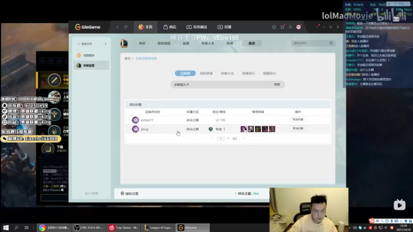
Task: Click jjking's second champion icon
Action: (251, 129)
